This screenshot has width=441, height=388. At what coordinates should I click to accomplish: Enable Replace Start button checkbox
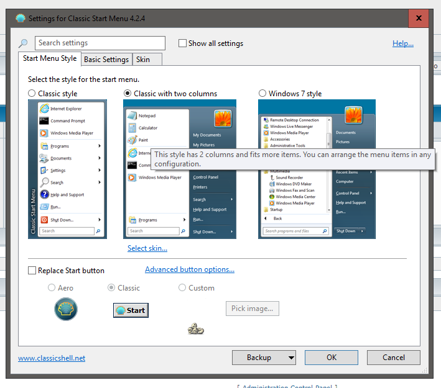(32, 271)
